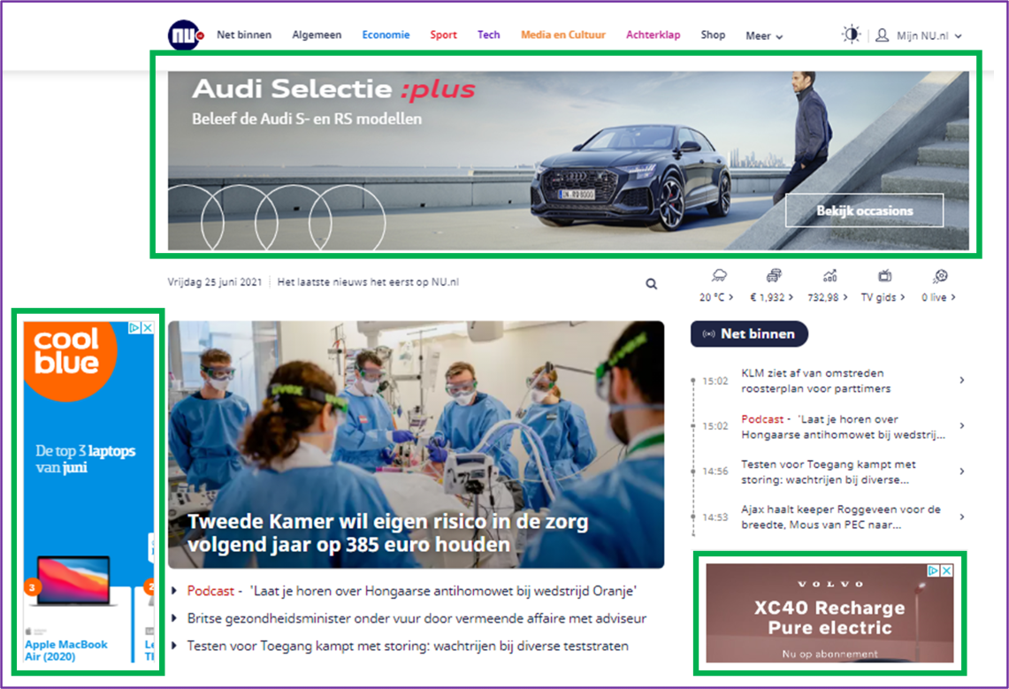The width and height of the screenshot is (1009, 689).
Task: Open the TV gids icon
Action: click(x=884, y=276)
